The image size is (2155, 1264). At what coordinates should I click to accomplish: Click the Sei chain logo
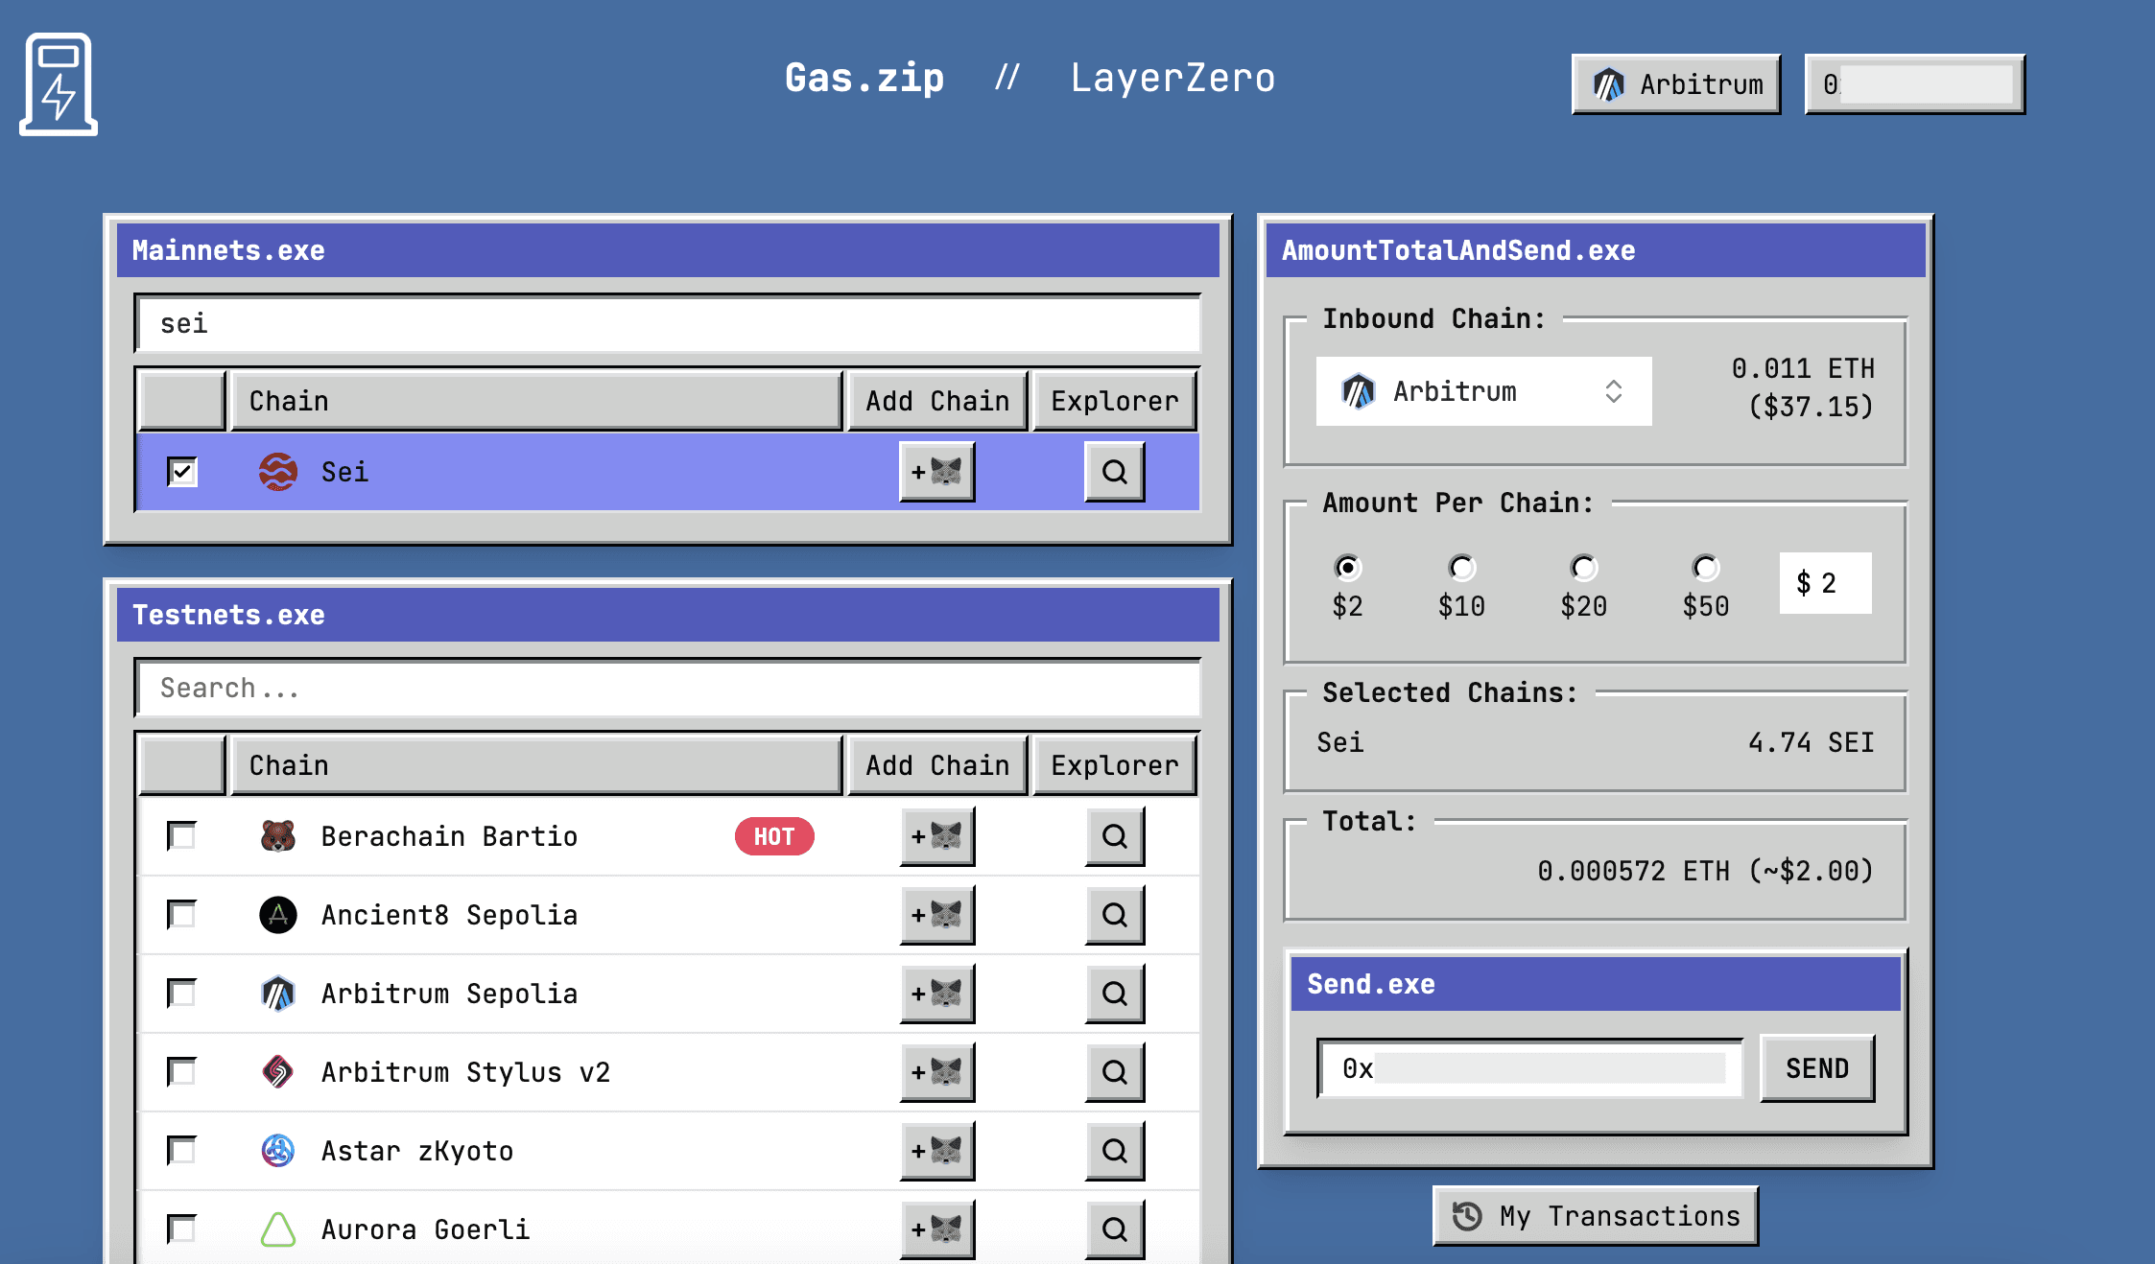278,472
